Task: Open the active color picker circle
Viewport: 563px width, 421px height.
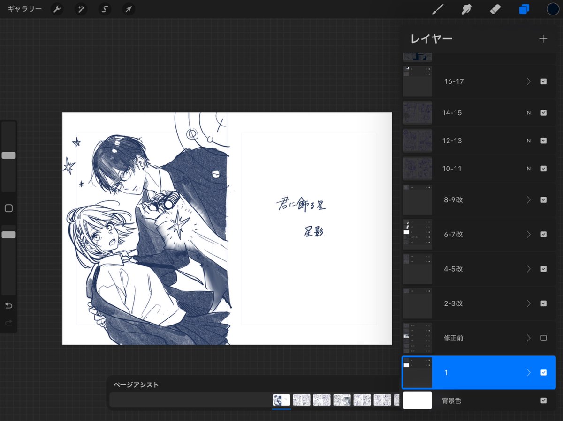Action: point(553,9)
